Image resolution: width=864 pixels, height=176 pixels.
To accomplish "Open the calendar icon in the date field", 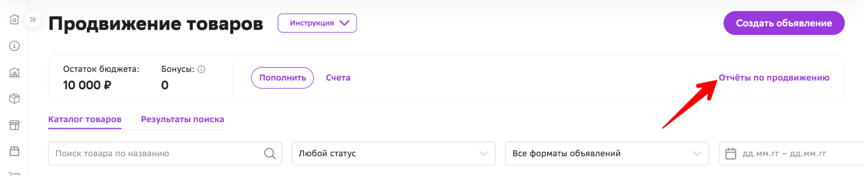I will tap(730, 154).
